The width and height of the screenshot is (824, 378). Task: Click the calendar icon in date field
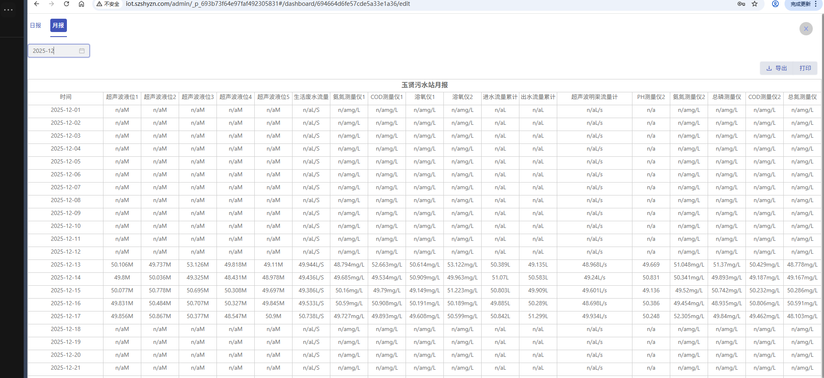click(82, 51)
